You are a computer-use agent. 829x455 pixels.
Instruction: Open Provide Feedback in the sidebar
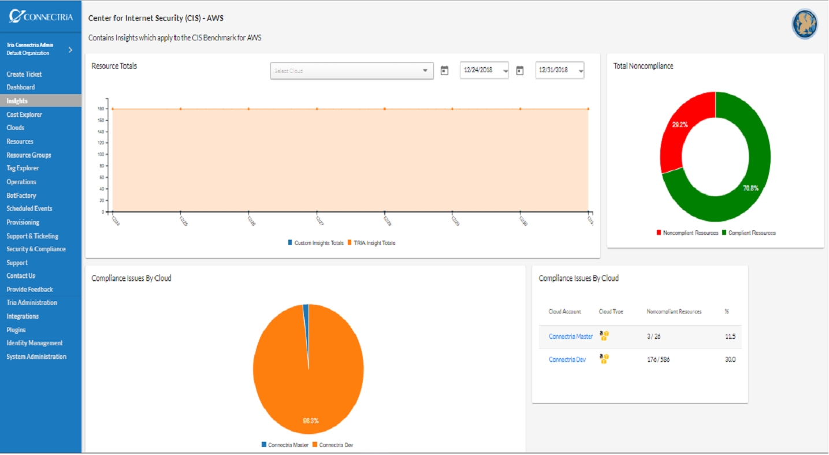tap(29, 289)
